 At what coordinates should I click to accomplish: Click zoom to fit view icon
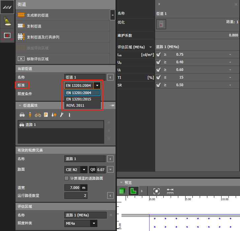(156, 191)
